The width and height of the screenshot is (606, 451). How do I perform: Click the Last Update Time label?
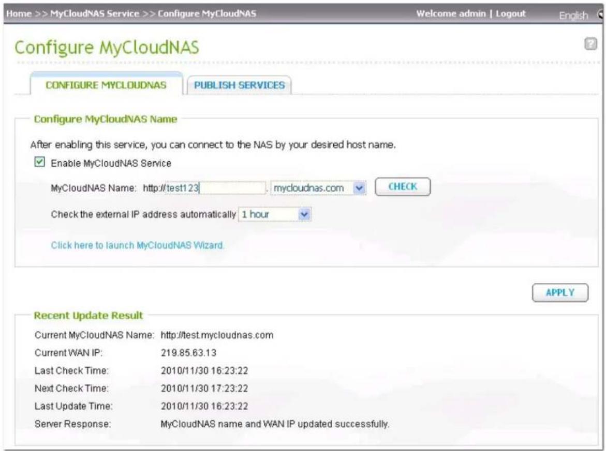click(74, 406)
